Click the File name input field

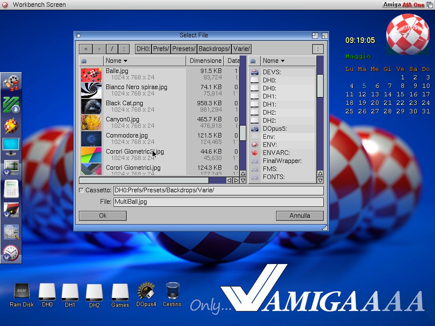coord(218,202)
